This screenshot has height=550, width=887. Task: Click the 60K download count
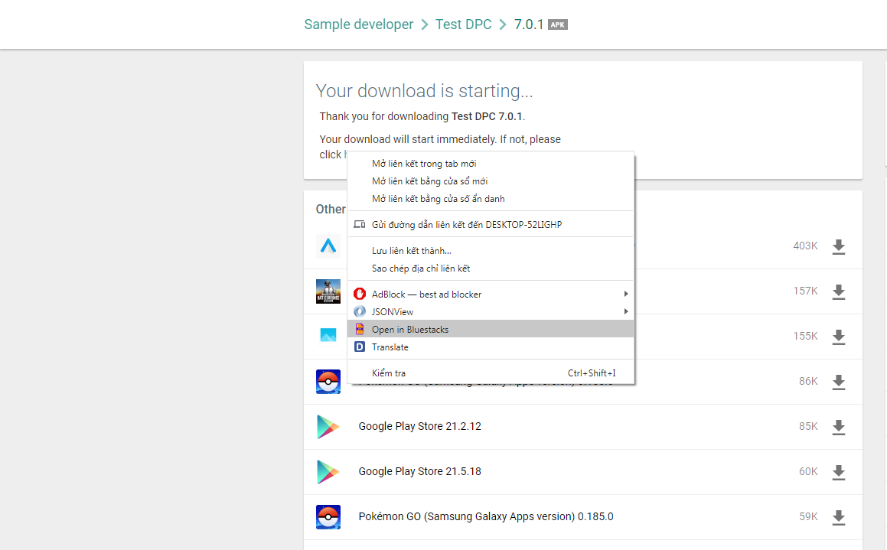click(808, 471)
